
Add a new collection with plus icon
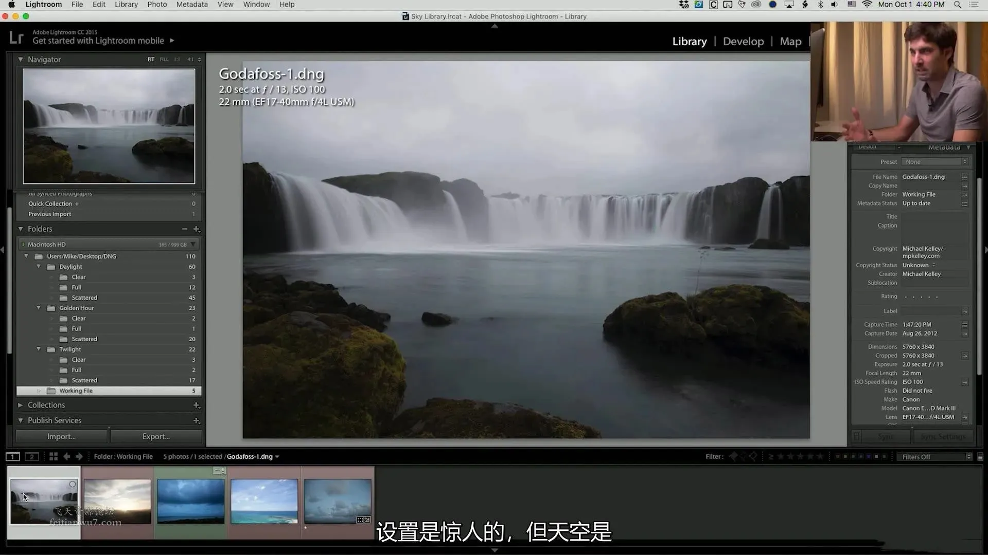coord(196,405)
